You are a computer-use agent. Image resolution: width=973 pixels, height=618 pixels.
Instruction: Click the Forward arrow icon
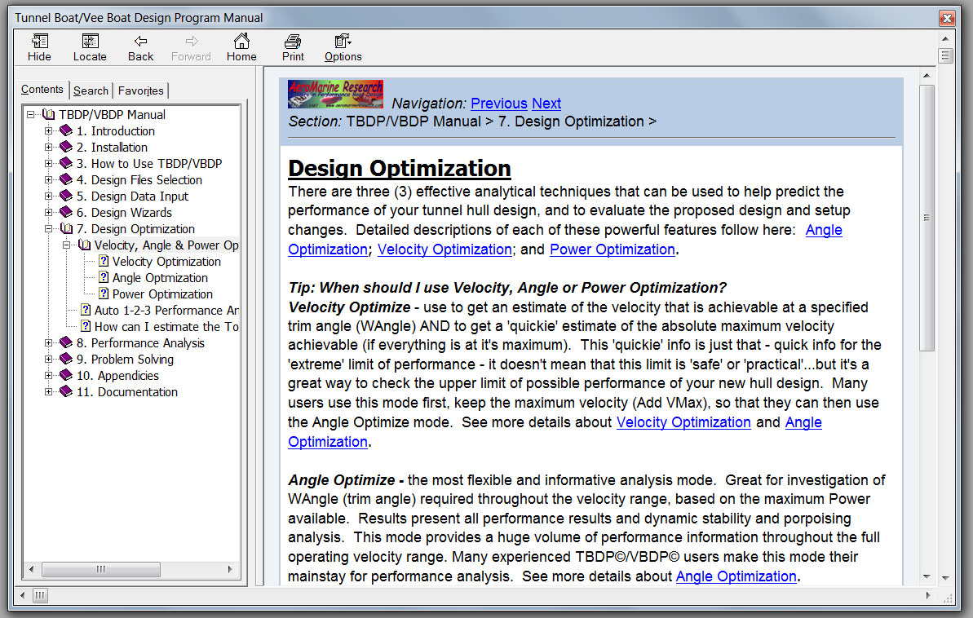point(192,42)
